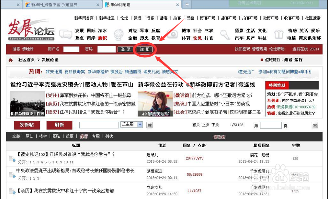
Task: Click the GO page jump button
Action: coord(315,125)
